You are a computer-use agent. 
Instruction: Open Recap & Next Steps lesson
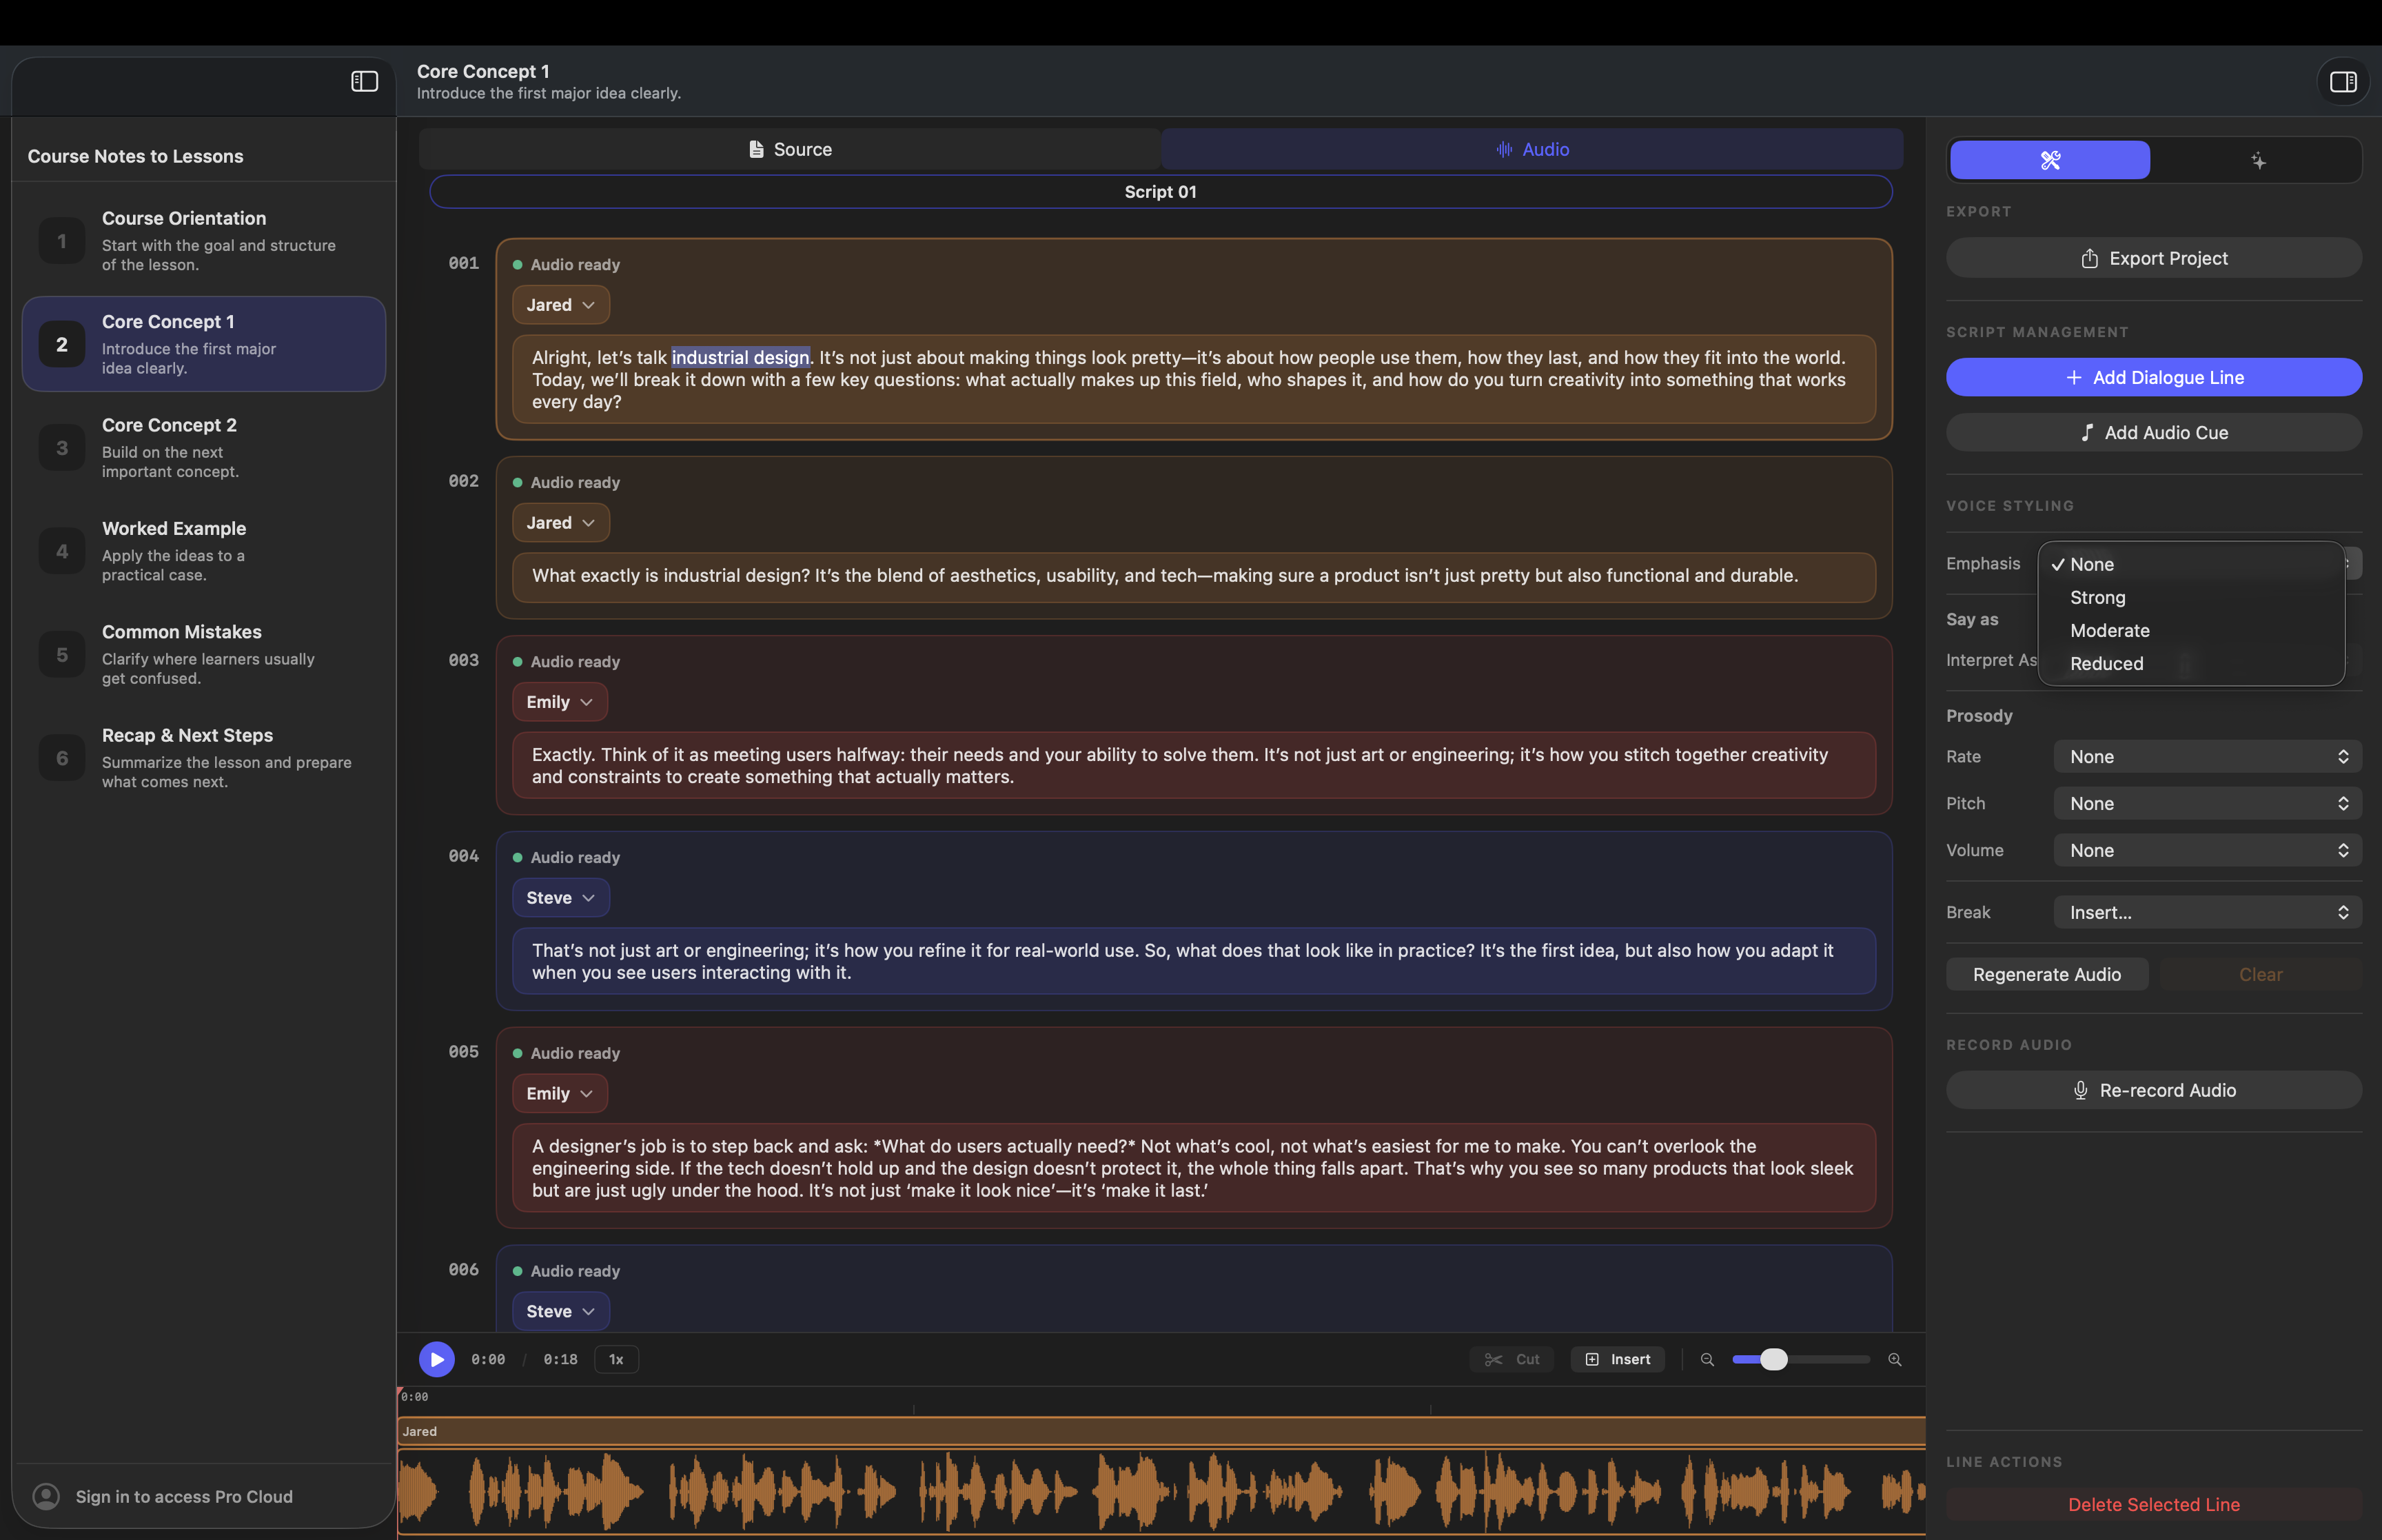coord(204,758)
